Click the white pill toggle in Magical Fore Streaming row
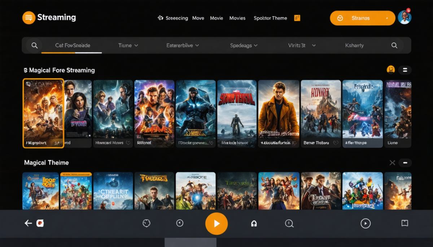Image resolution: width=433 pixels, height=247 pixels. click(x=405, y=70)
